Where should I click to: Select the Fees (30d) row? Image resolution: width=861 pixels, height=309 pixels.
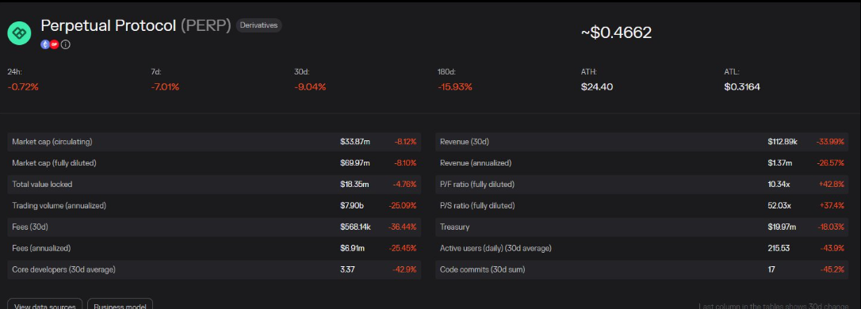[x=214, y=227]
